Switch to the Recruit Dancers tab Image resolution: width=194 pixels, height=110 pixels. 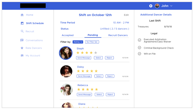(x=118, y=35)
